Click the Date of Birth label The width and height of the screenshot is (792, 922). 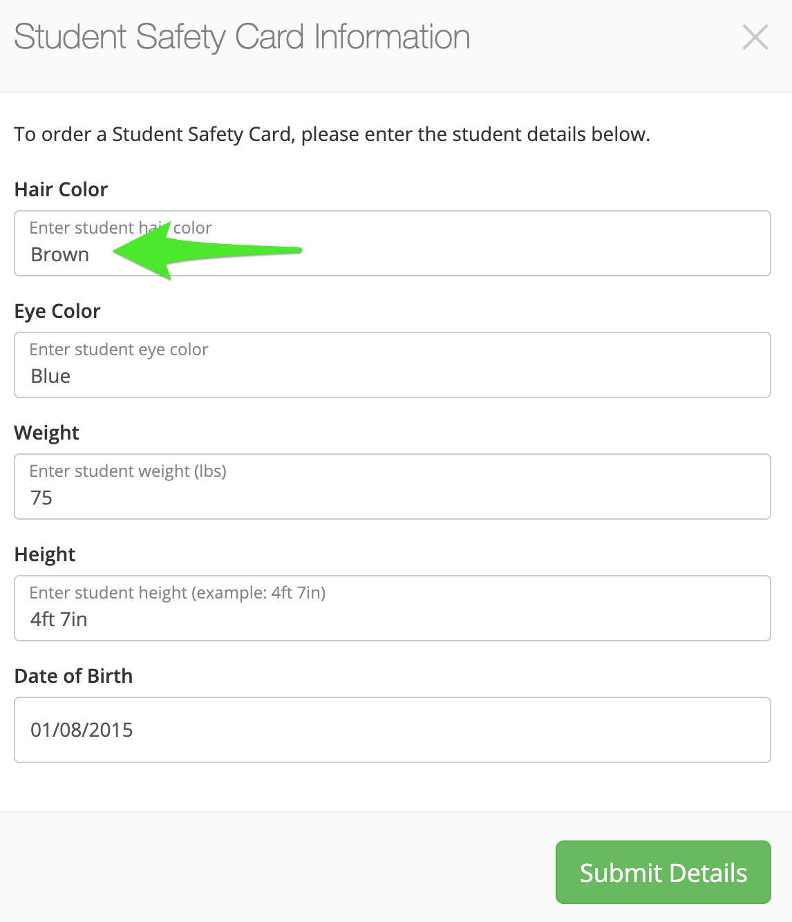[73, 676]
